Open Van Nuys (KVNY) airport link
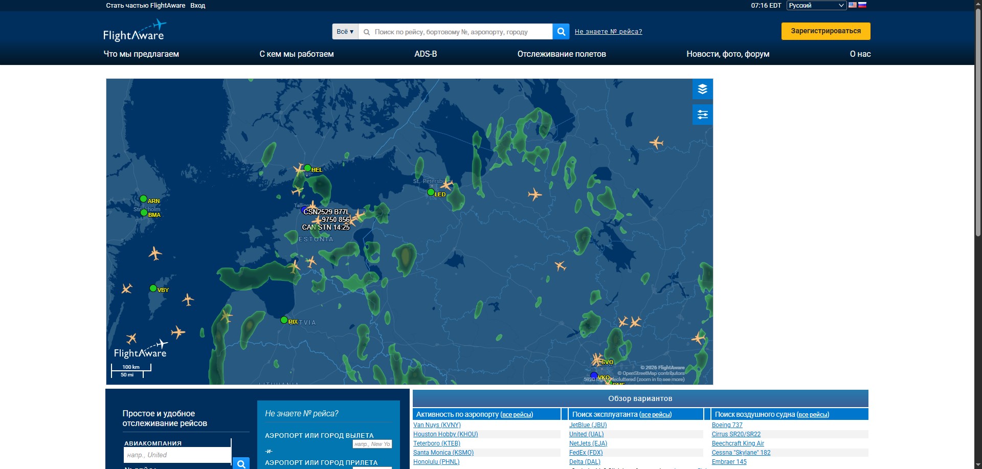982x469 pixels. (437, 425)
